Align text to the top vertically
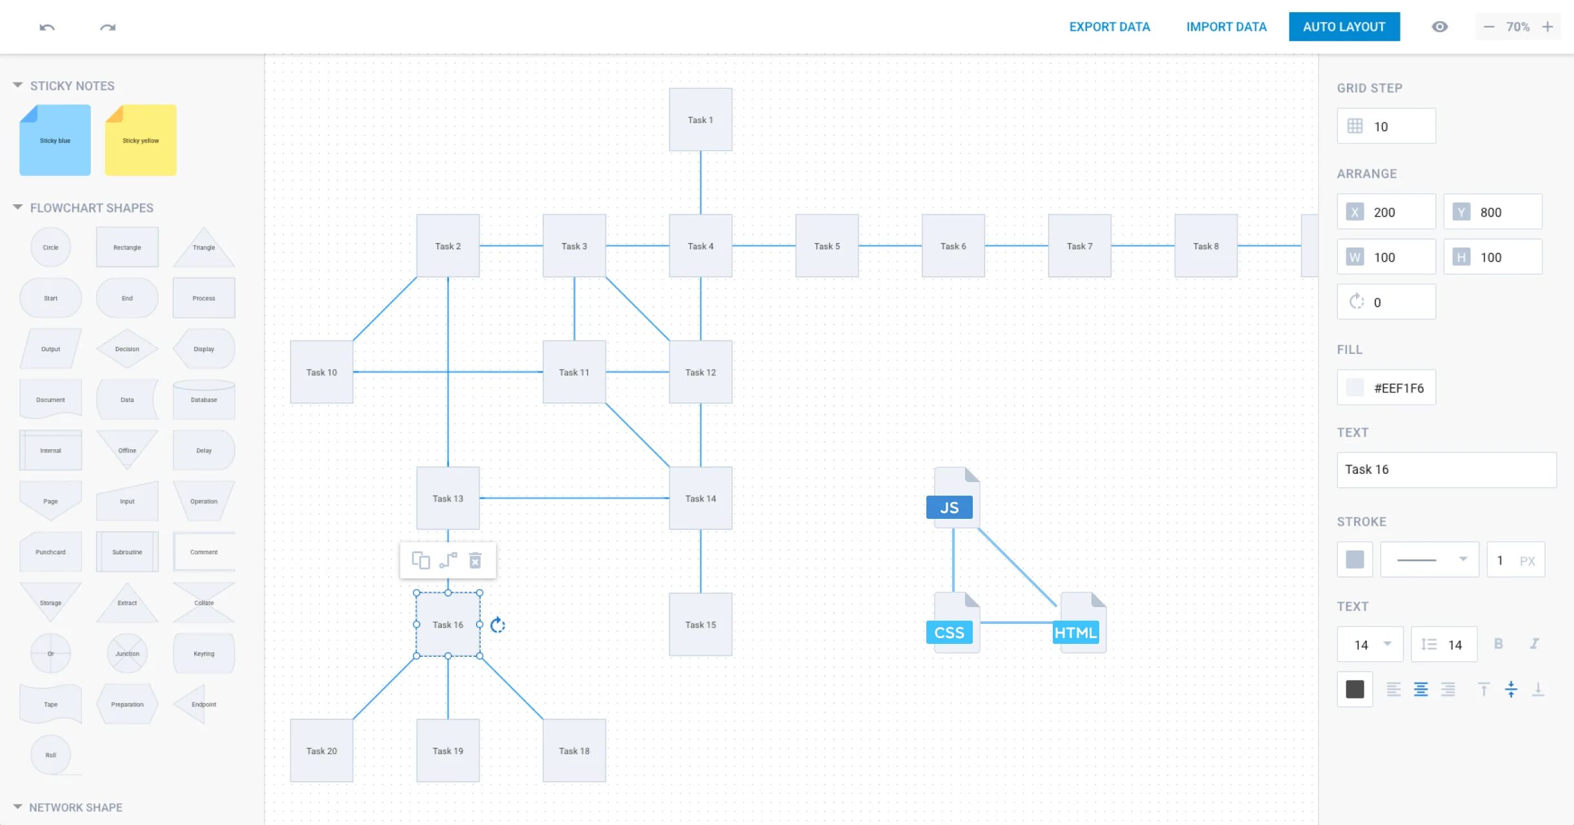Viewport: 1574px width, 825px height. (1484, 690)
